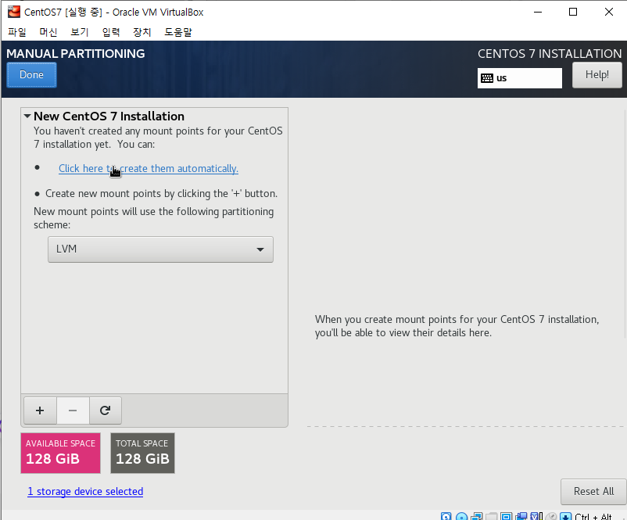Click the minus remove mount point button
The image size is (627, 520).
click(x=73, y=411)
